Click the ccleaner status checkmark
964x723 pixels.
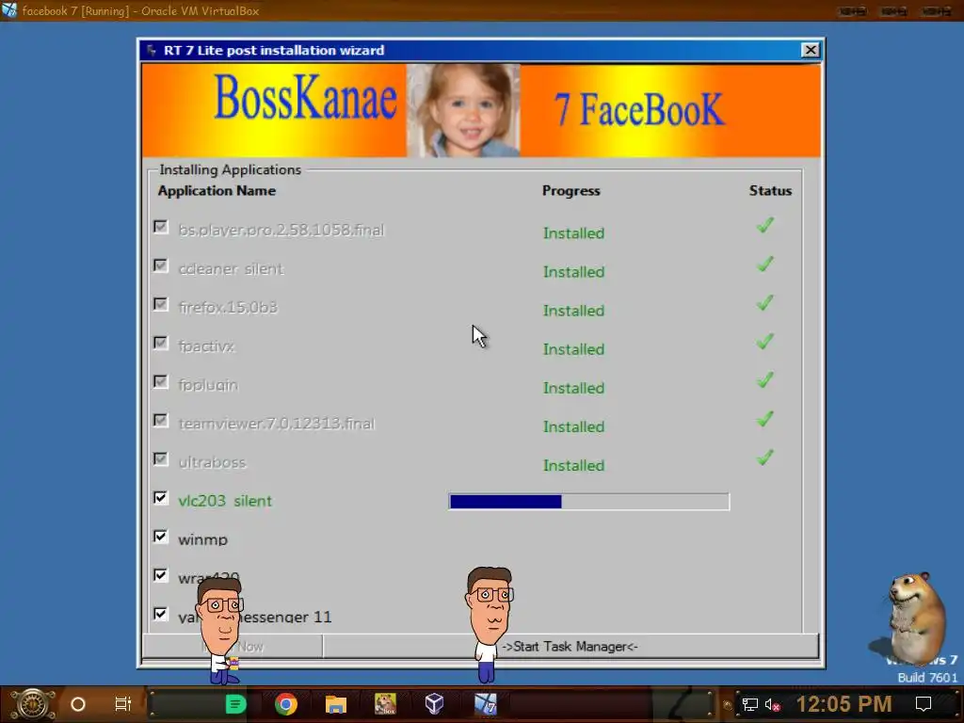pos(764,265)
